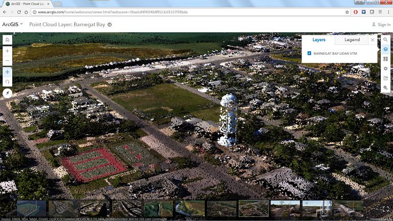Open the basemap gallery tool
The image size is (393, 221).
[x=385, y=59]
